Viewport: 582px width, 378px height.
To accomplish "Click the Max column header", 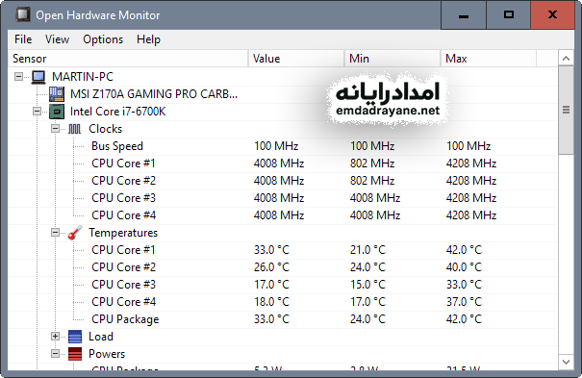I will (489, 59).
